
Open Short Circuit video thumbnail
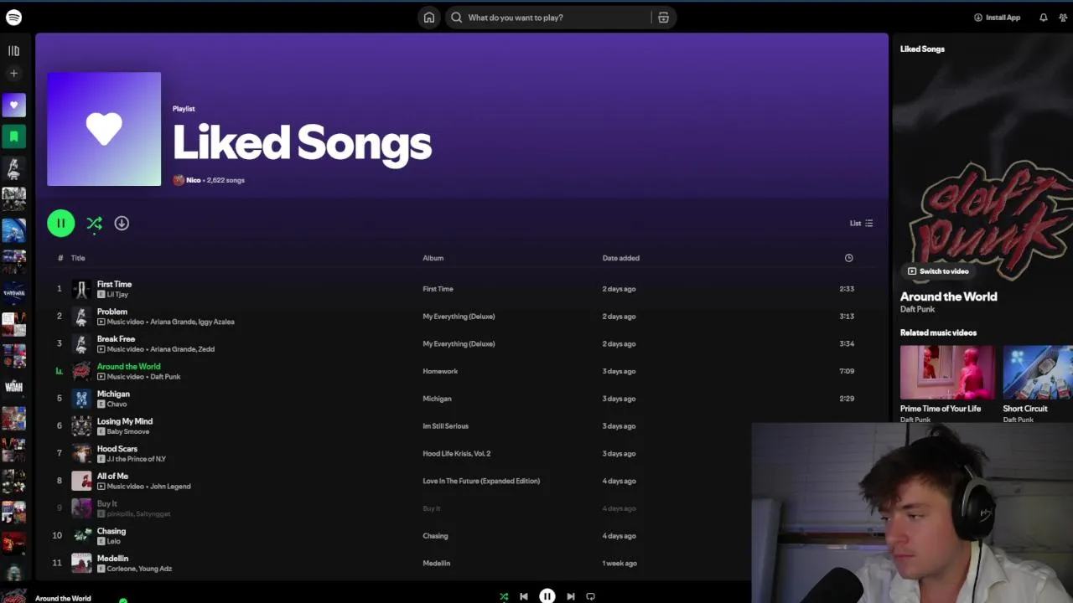[1038, 373]
